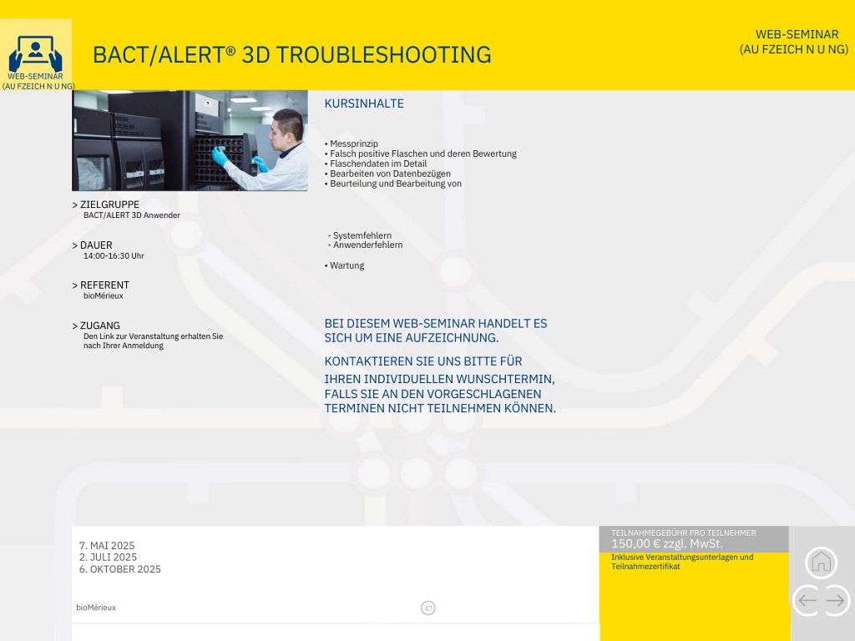Click the 'Flaschendaten im Detail' bullet
Screen dimensions: 855x641
(x=376, y=164)
